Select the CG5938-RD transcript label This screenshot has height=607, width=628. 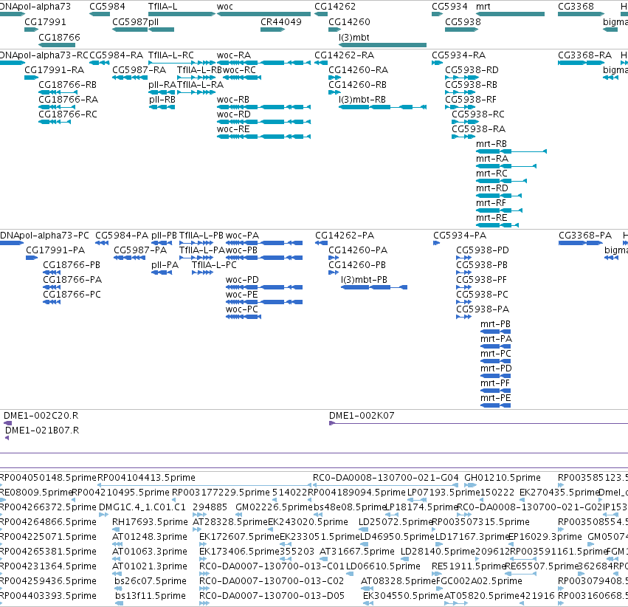coord(472,69)
